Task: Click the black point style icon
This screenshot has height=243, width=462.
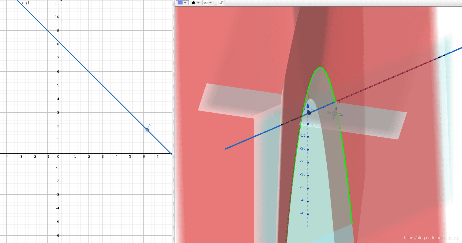Action: point(193,3)
